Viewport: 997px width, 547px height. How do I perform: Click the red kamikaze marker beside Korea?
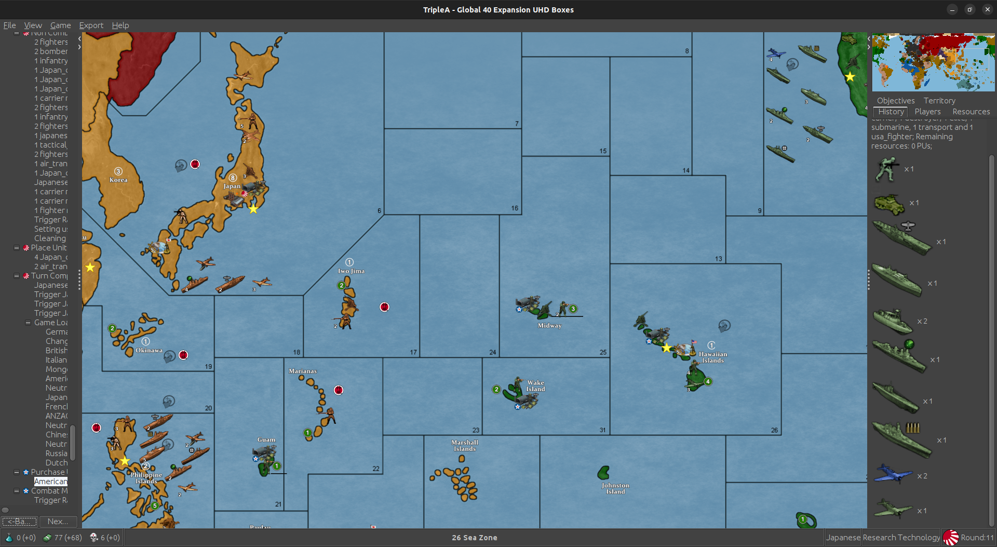click(195, 164)
